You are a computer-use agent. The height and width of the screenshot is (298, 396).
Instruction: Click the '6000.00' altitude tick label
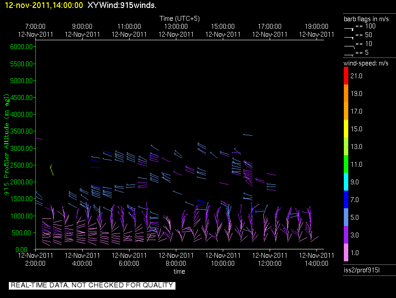point(22,47)
